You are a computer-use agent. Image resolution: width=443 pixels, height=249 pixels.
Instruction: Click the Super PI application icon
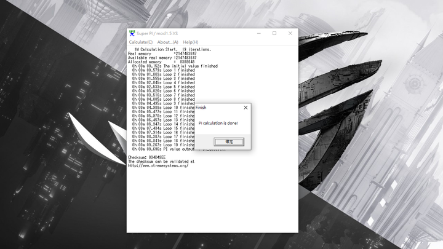click(132, 33)
